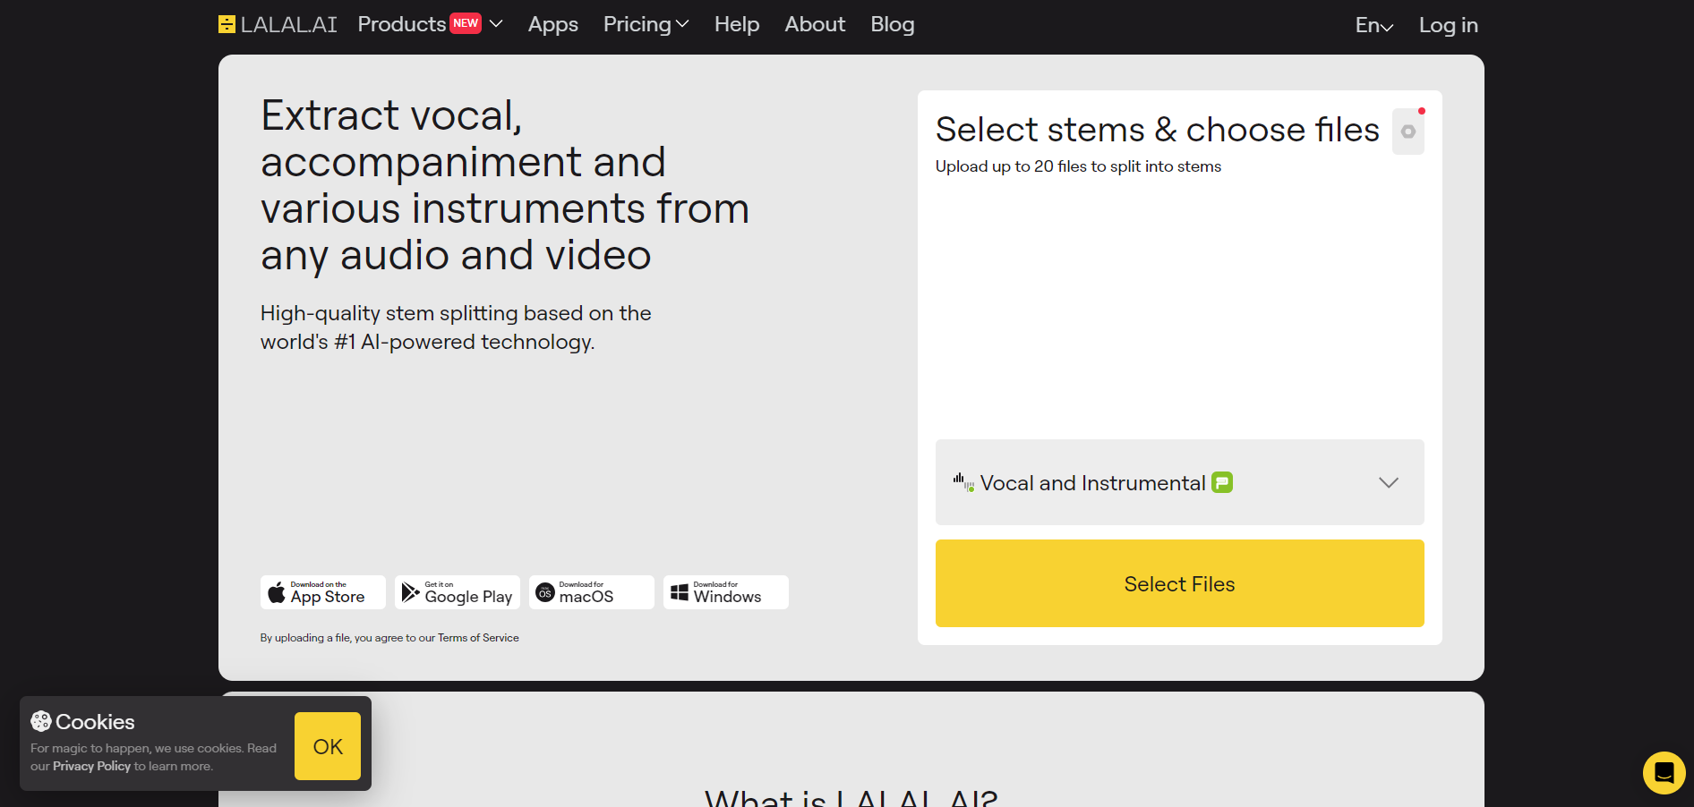Click the macOS download badge
1694x807 pixels.
pyautogui.click(x=592, y=592)
